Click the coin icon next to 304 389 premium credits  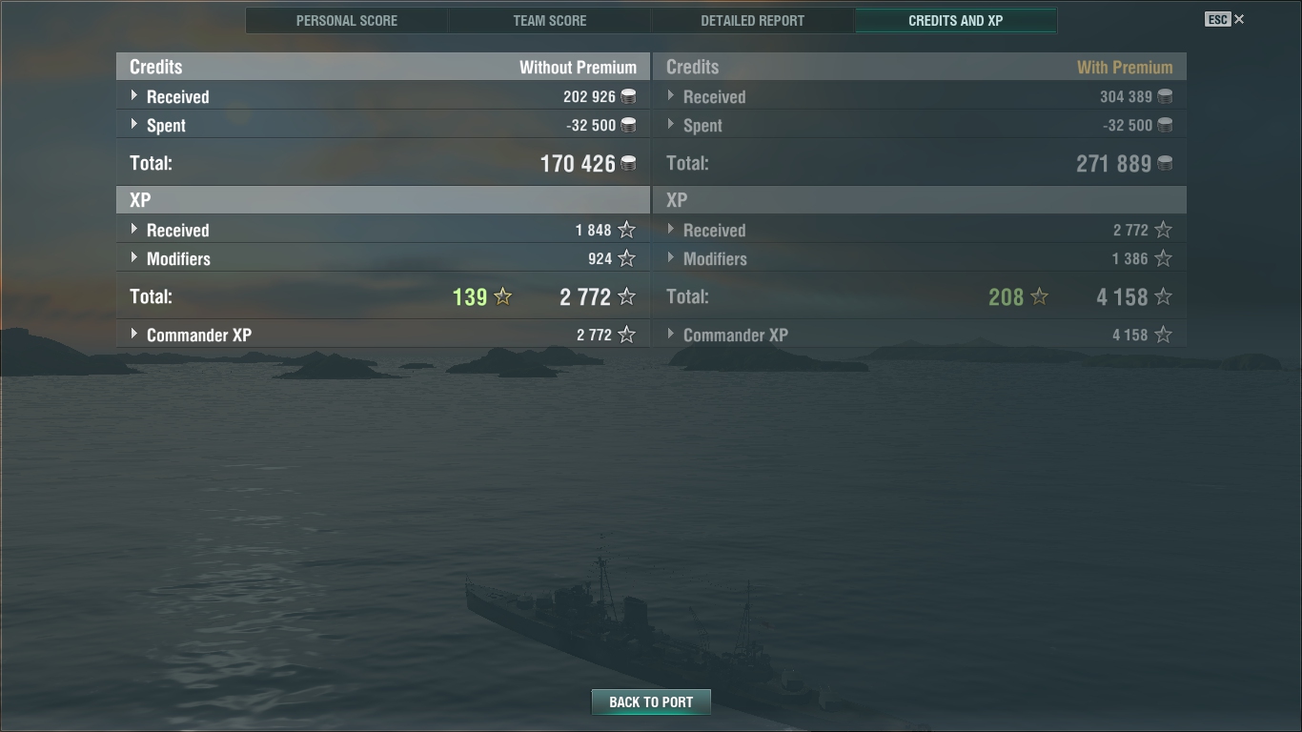1165,96
